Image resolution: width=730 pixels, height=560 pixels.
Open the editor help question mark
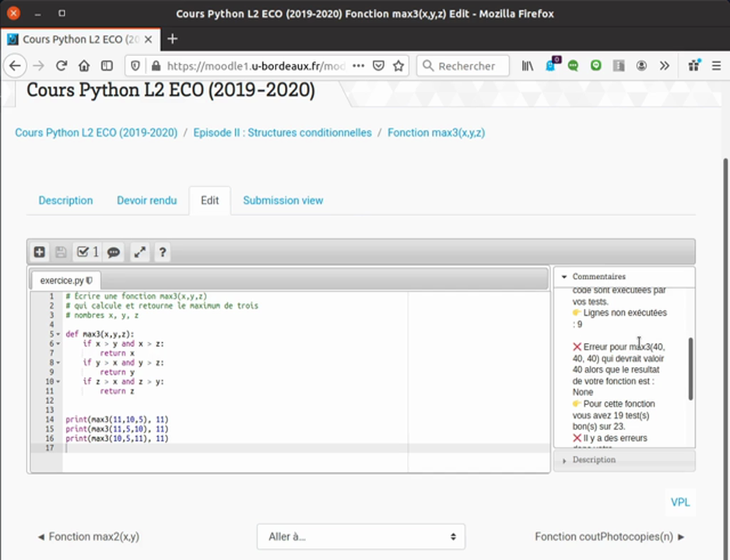tap(162, 252)
